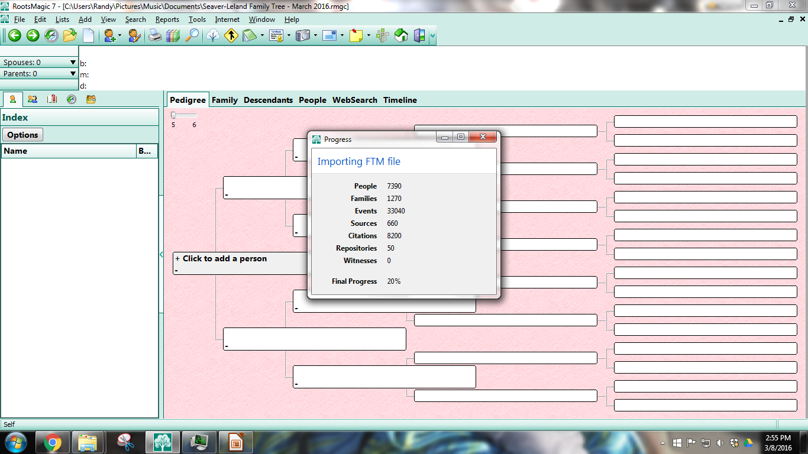This screenshot has width=808, height=454.
Task: Expand the Spouses dropdown
Action: [x=73, y=62]
